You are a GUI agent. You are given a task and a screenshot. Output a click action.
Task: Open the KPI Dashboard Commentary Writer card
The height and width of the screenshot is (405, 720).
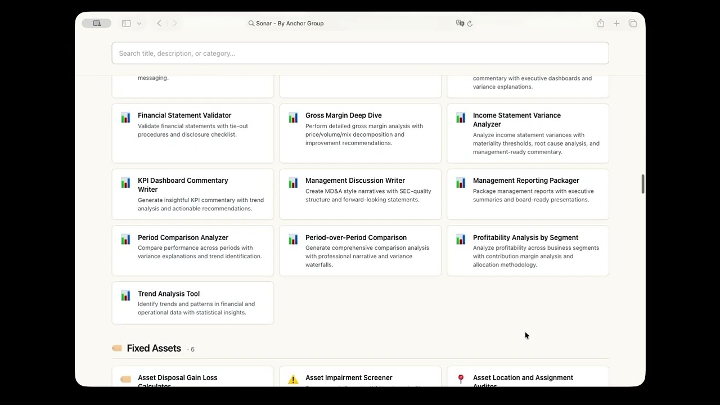click(x=192, y=194)
